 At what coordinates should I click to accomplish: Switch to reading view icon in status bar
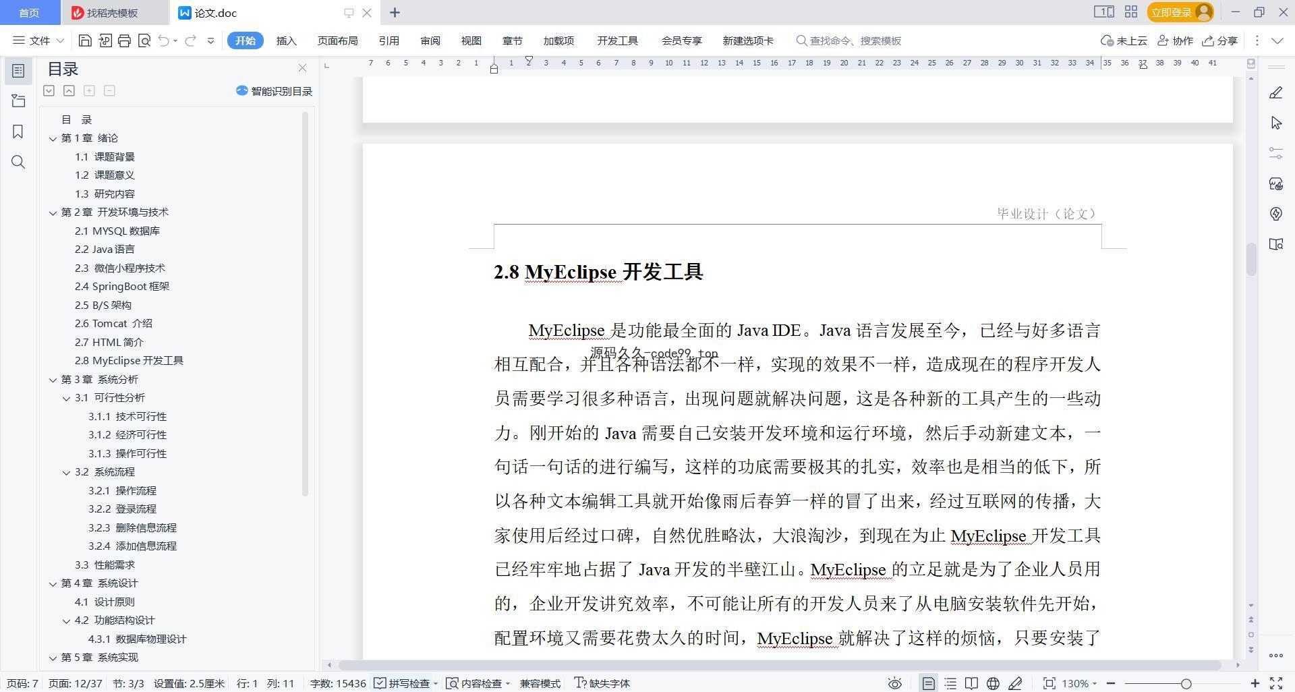[971, 683]
